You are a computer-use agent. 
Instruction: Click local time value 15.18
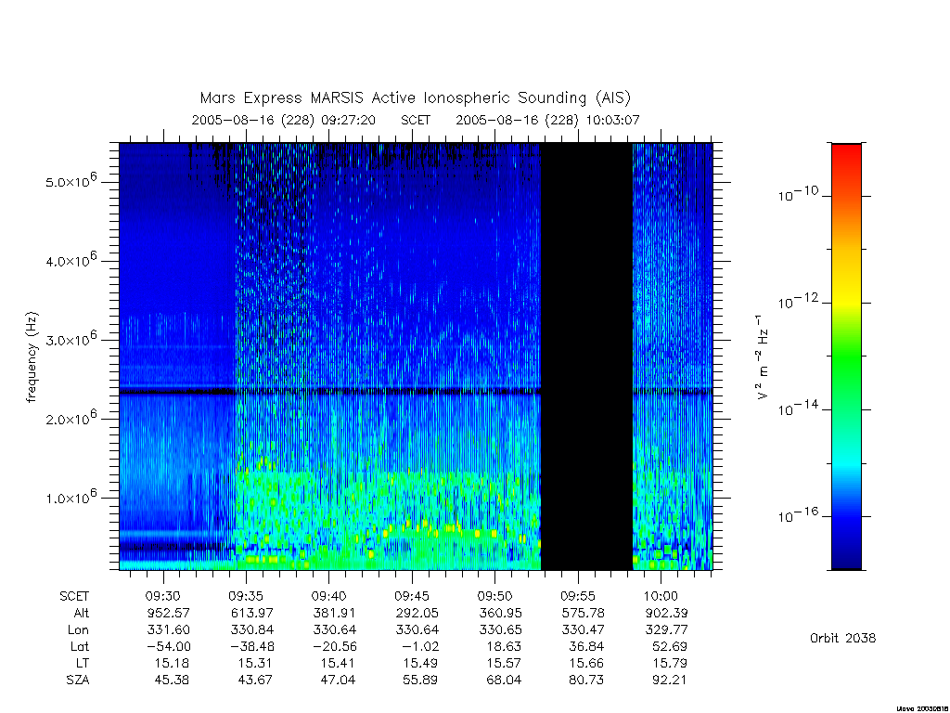tap(172, 663)
